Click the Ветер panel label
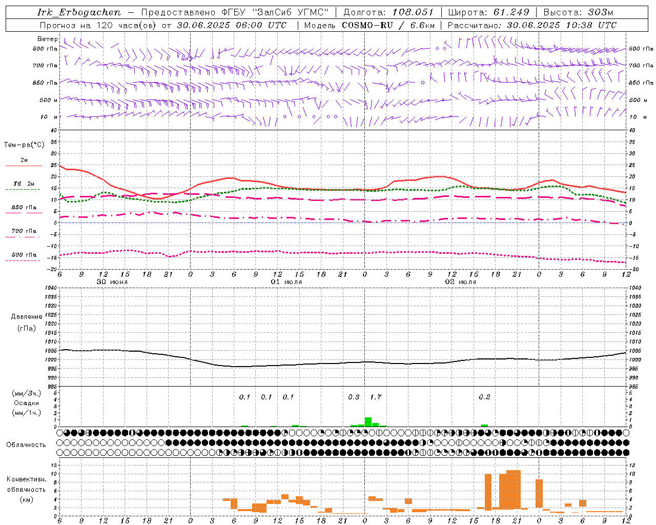Screen dimensions: 656x525 click(47, 39)
